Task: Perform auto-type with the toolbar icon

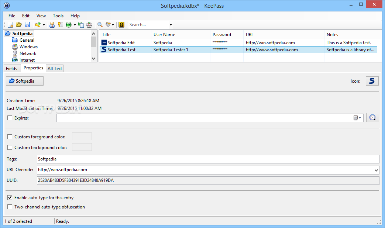Action: tap(89, 25)
